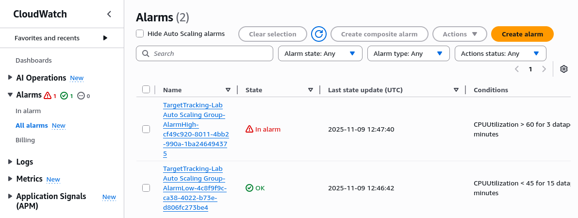The image size is (578, 218).
Task: Tick the select-all alarms header checkbox
Action: pos(146,89)
